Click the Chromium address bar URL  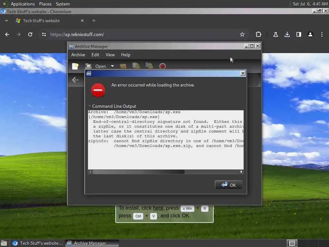pyautogui.click(x=77, y=34)
